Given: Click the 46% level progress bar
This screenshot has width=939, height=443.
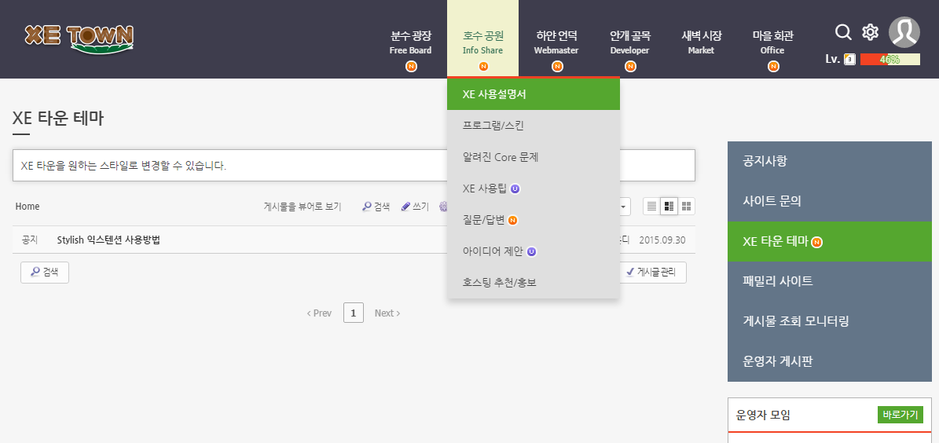Looking at the screenshot, I should tap(890, 59).
